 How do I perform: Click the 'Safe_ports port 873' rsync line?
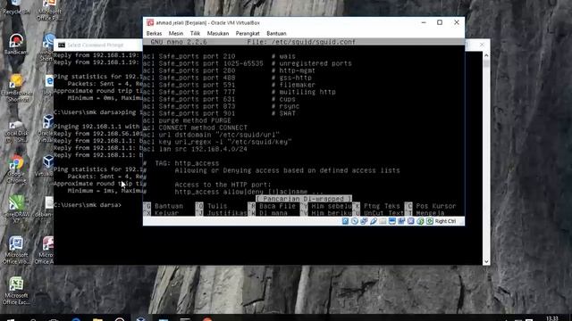[x=221, y=106]
